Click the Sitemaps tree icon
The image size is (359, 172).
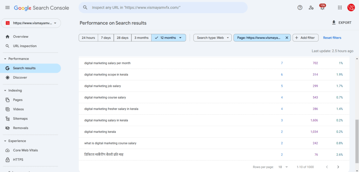(x=8, y=119)
